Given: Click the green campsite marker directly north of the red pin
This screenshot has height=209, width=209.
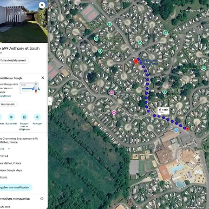Looking at the screenshot, I should [x=140, y=43].
